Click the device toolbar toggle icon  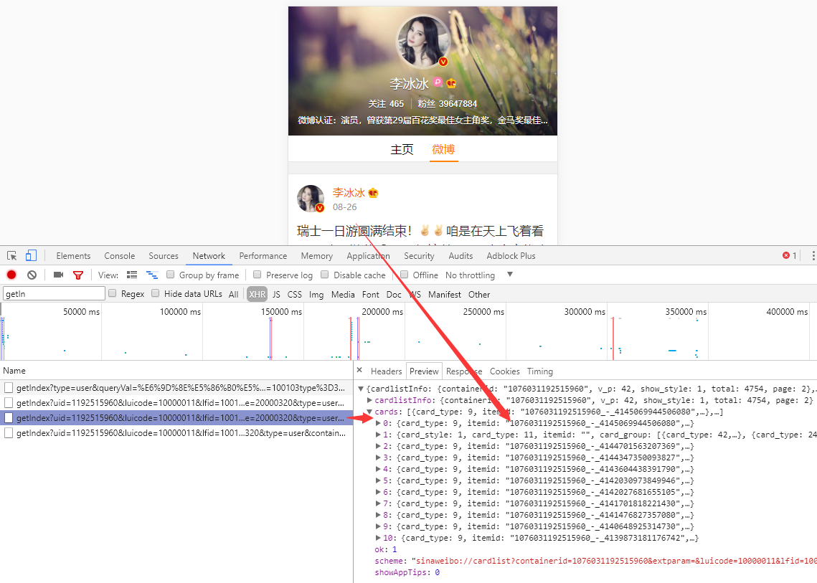click(x=29, y=255)
